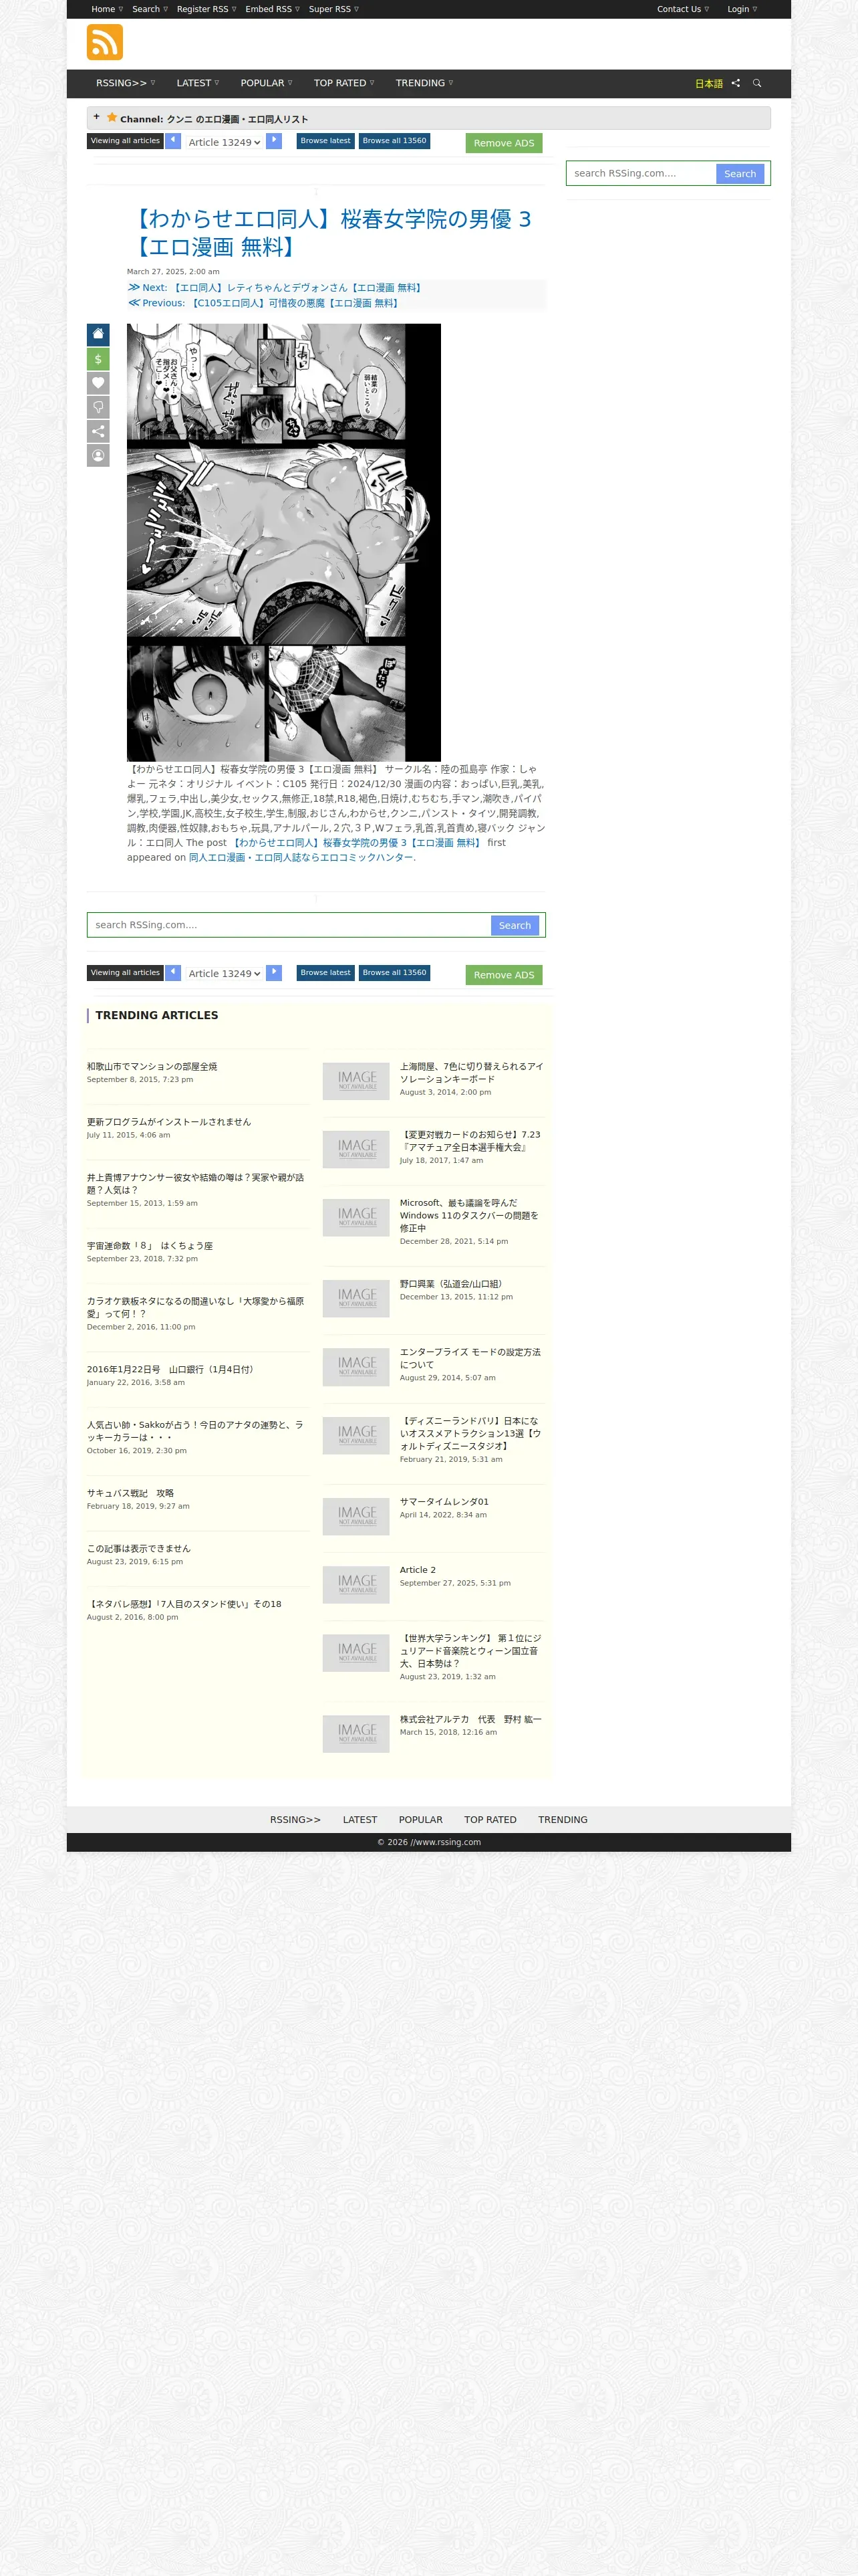Expand the channel bar with the plus sign
Viewport: 858px width, 2576px height.
[97, 117]
